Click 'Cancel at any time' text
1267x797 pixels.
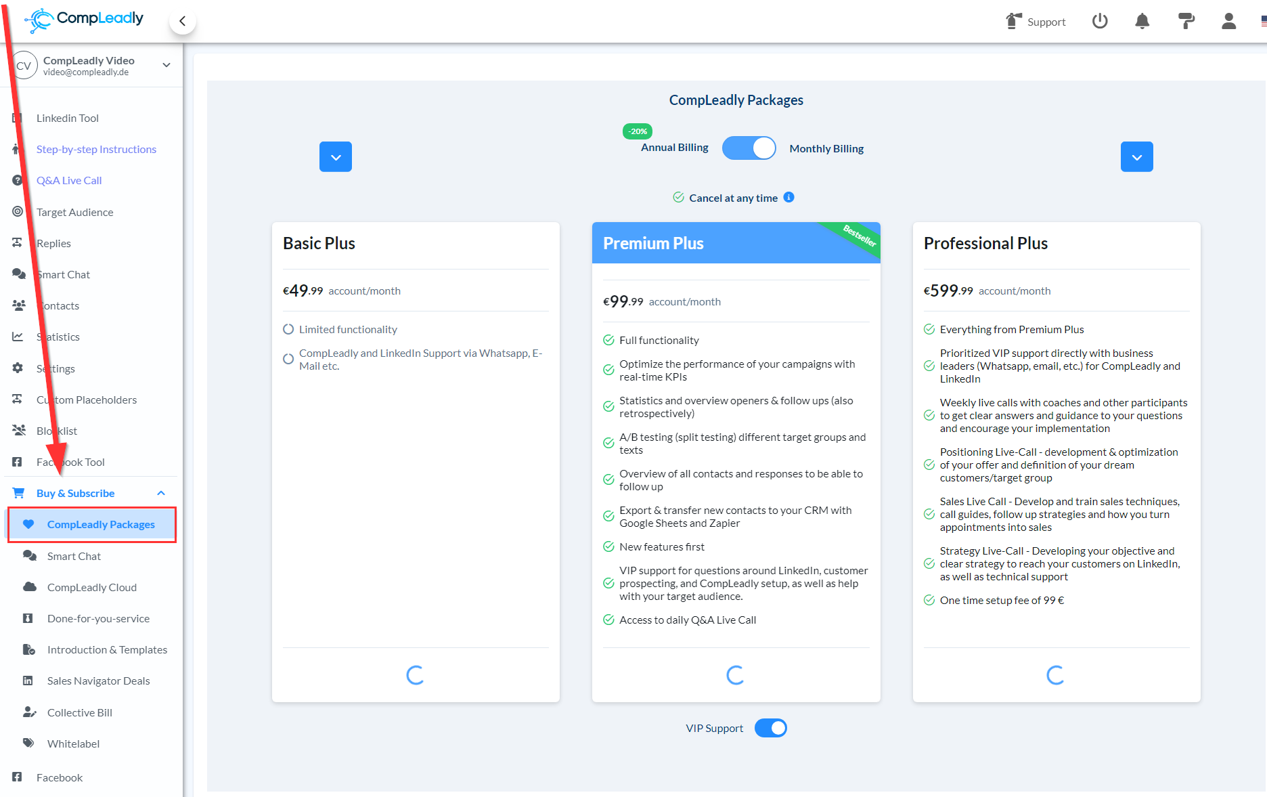click(733, 198)
